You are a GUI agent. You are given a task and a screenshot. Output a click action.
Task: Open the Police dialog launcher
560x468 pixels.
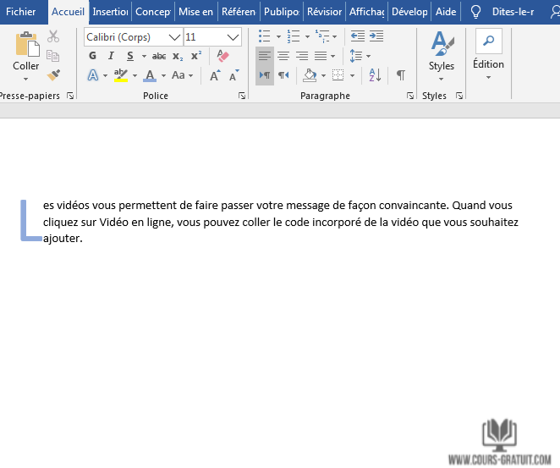(242, 96)
